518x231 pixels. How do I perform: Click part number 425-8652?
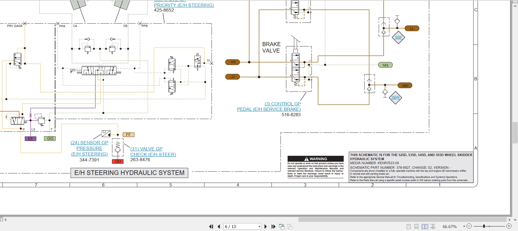point(164,10)
